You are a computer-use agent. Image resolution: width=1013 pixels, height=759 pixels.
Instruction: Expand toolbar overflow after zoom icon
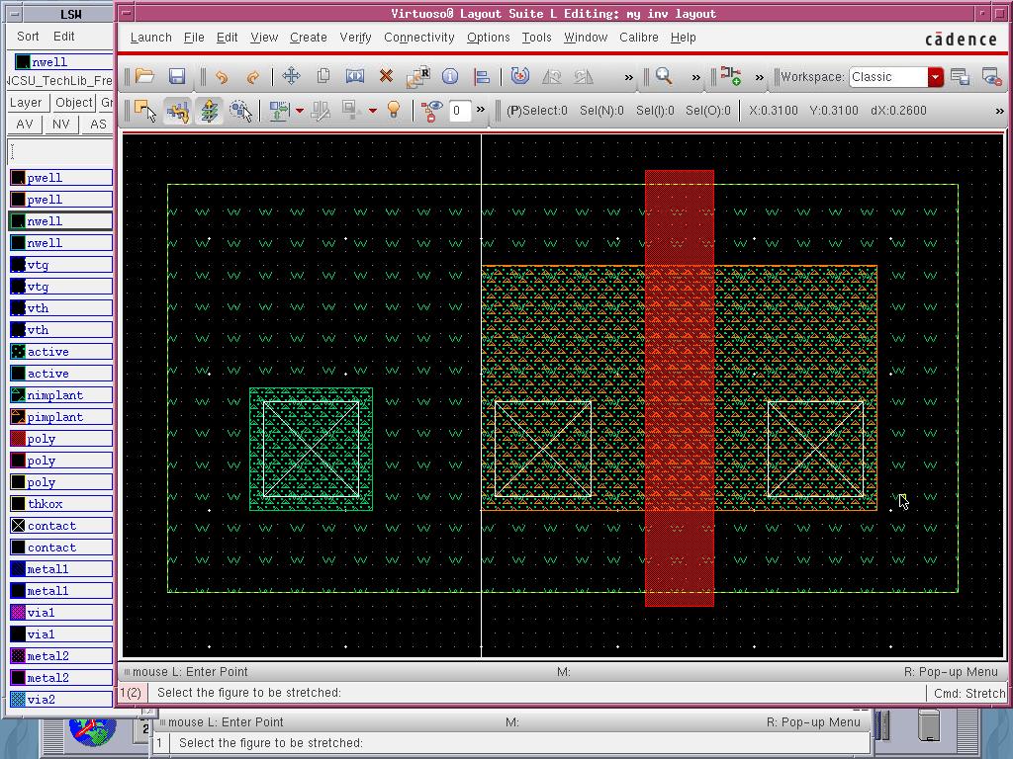pyautogui.click(x=695, y=77)
